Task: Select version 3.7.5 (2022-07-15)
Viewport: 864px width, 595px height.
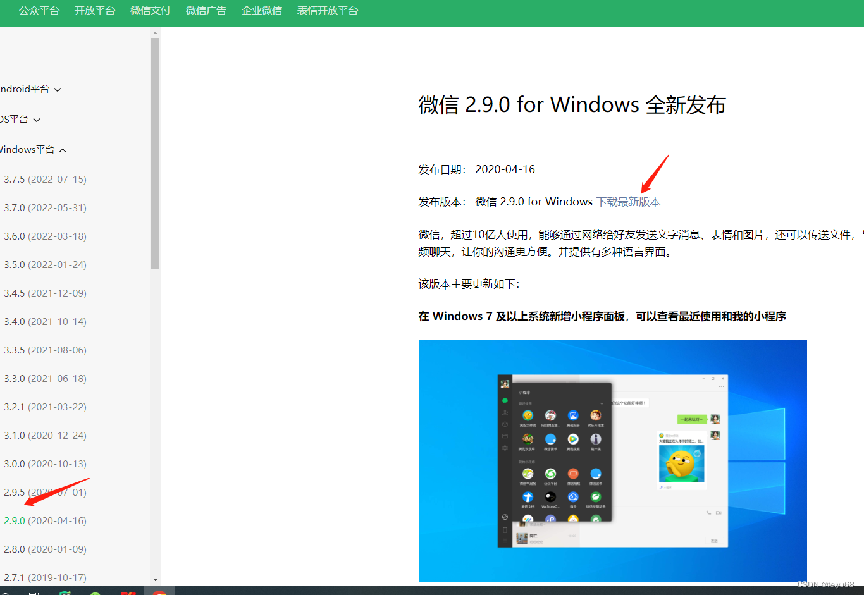Action: pyautogui.click(x=45, y=180)
